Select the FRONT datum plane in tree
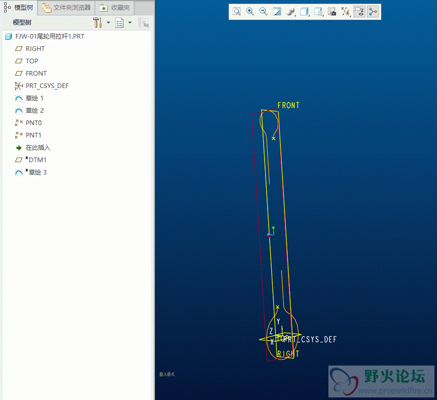The width and height of the screenshot is (437, 400). coord(36,73)
